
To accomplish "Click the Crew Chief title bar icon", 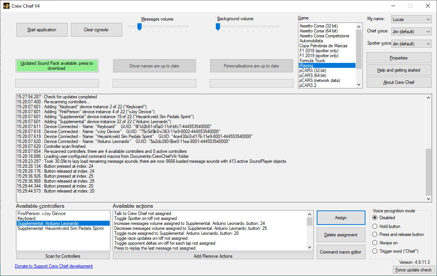I will [x=6, y=6].
